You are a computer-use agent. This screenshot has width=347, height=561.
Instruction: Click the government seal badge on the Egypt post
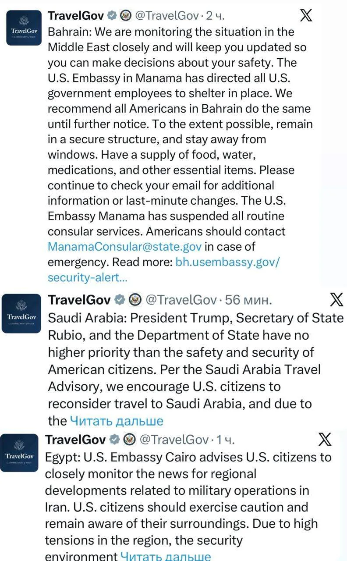click(x=129, y=440)
